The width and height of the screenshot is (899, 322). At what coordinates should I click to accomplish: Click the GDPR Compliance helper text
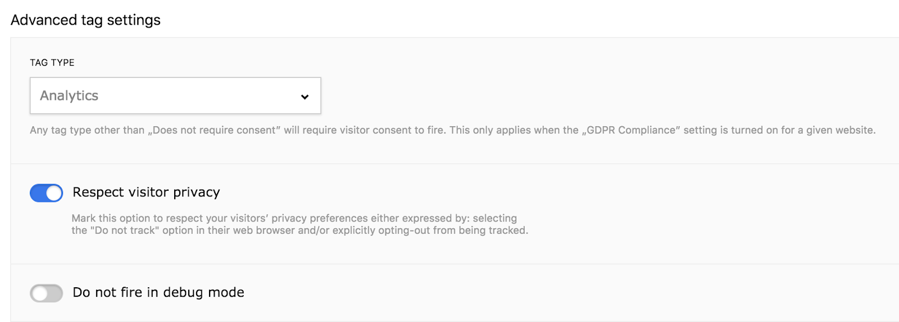click(453, 130)
